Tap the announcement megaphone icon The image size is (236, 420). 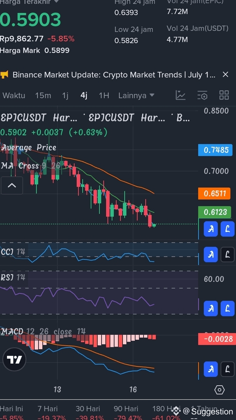[x=5, y=74]
